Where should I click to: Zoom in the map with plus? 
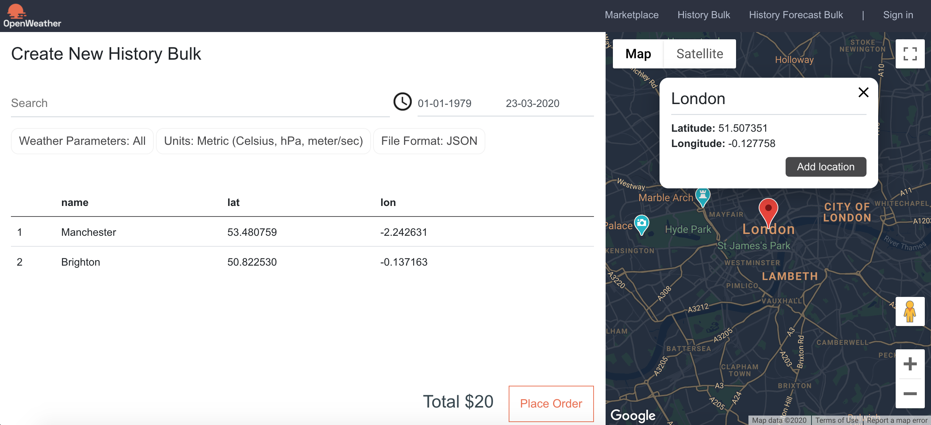point(910,364)
